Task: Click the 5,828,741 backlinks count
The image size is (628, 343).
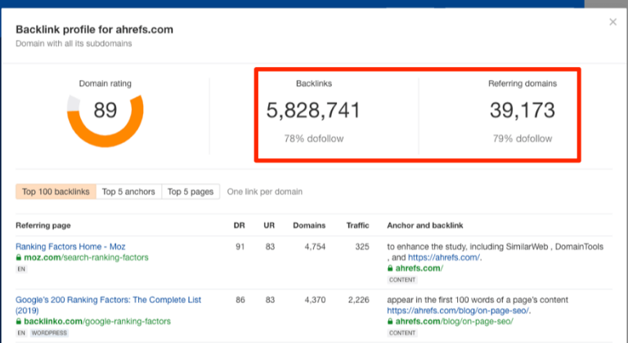Action: pyautogui.click(x=313, y=110)
